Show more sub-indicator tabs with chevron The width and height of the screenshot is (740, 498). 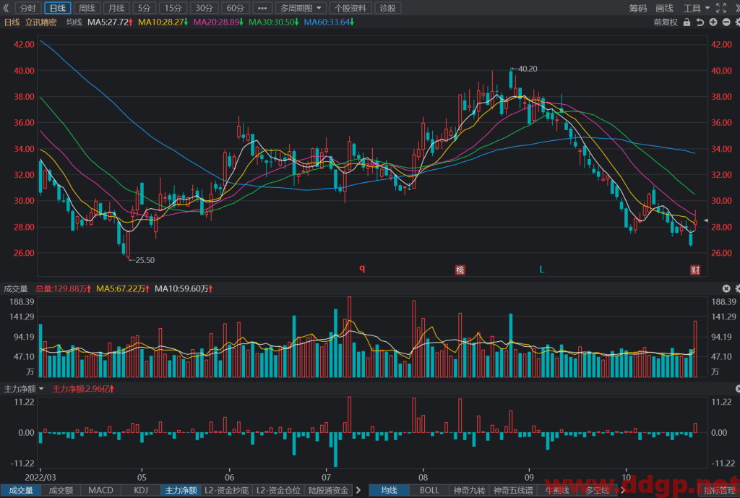(x=358, y=491)
